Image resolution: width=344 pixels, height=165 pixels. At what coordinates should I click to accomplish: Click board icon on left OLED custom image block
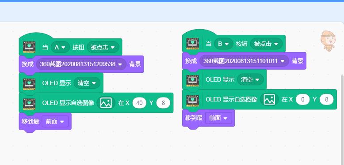(29, 103)
